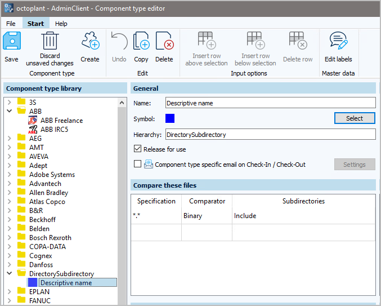Select B&R in the library
The width and height of the screenshot is (381, 306).
click(36, 210)
